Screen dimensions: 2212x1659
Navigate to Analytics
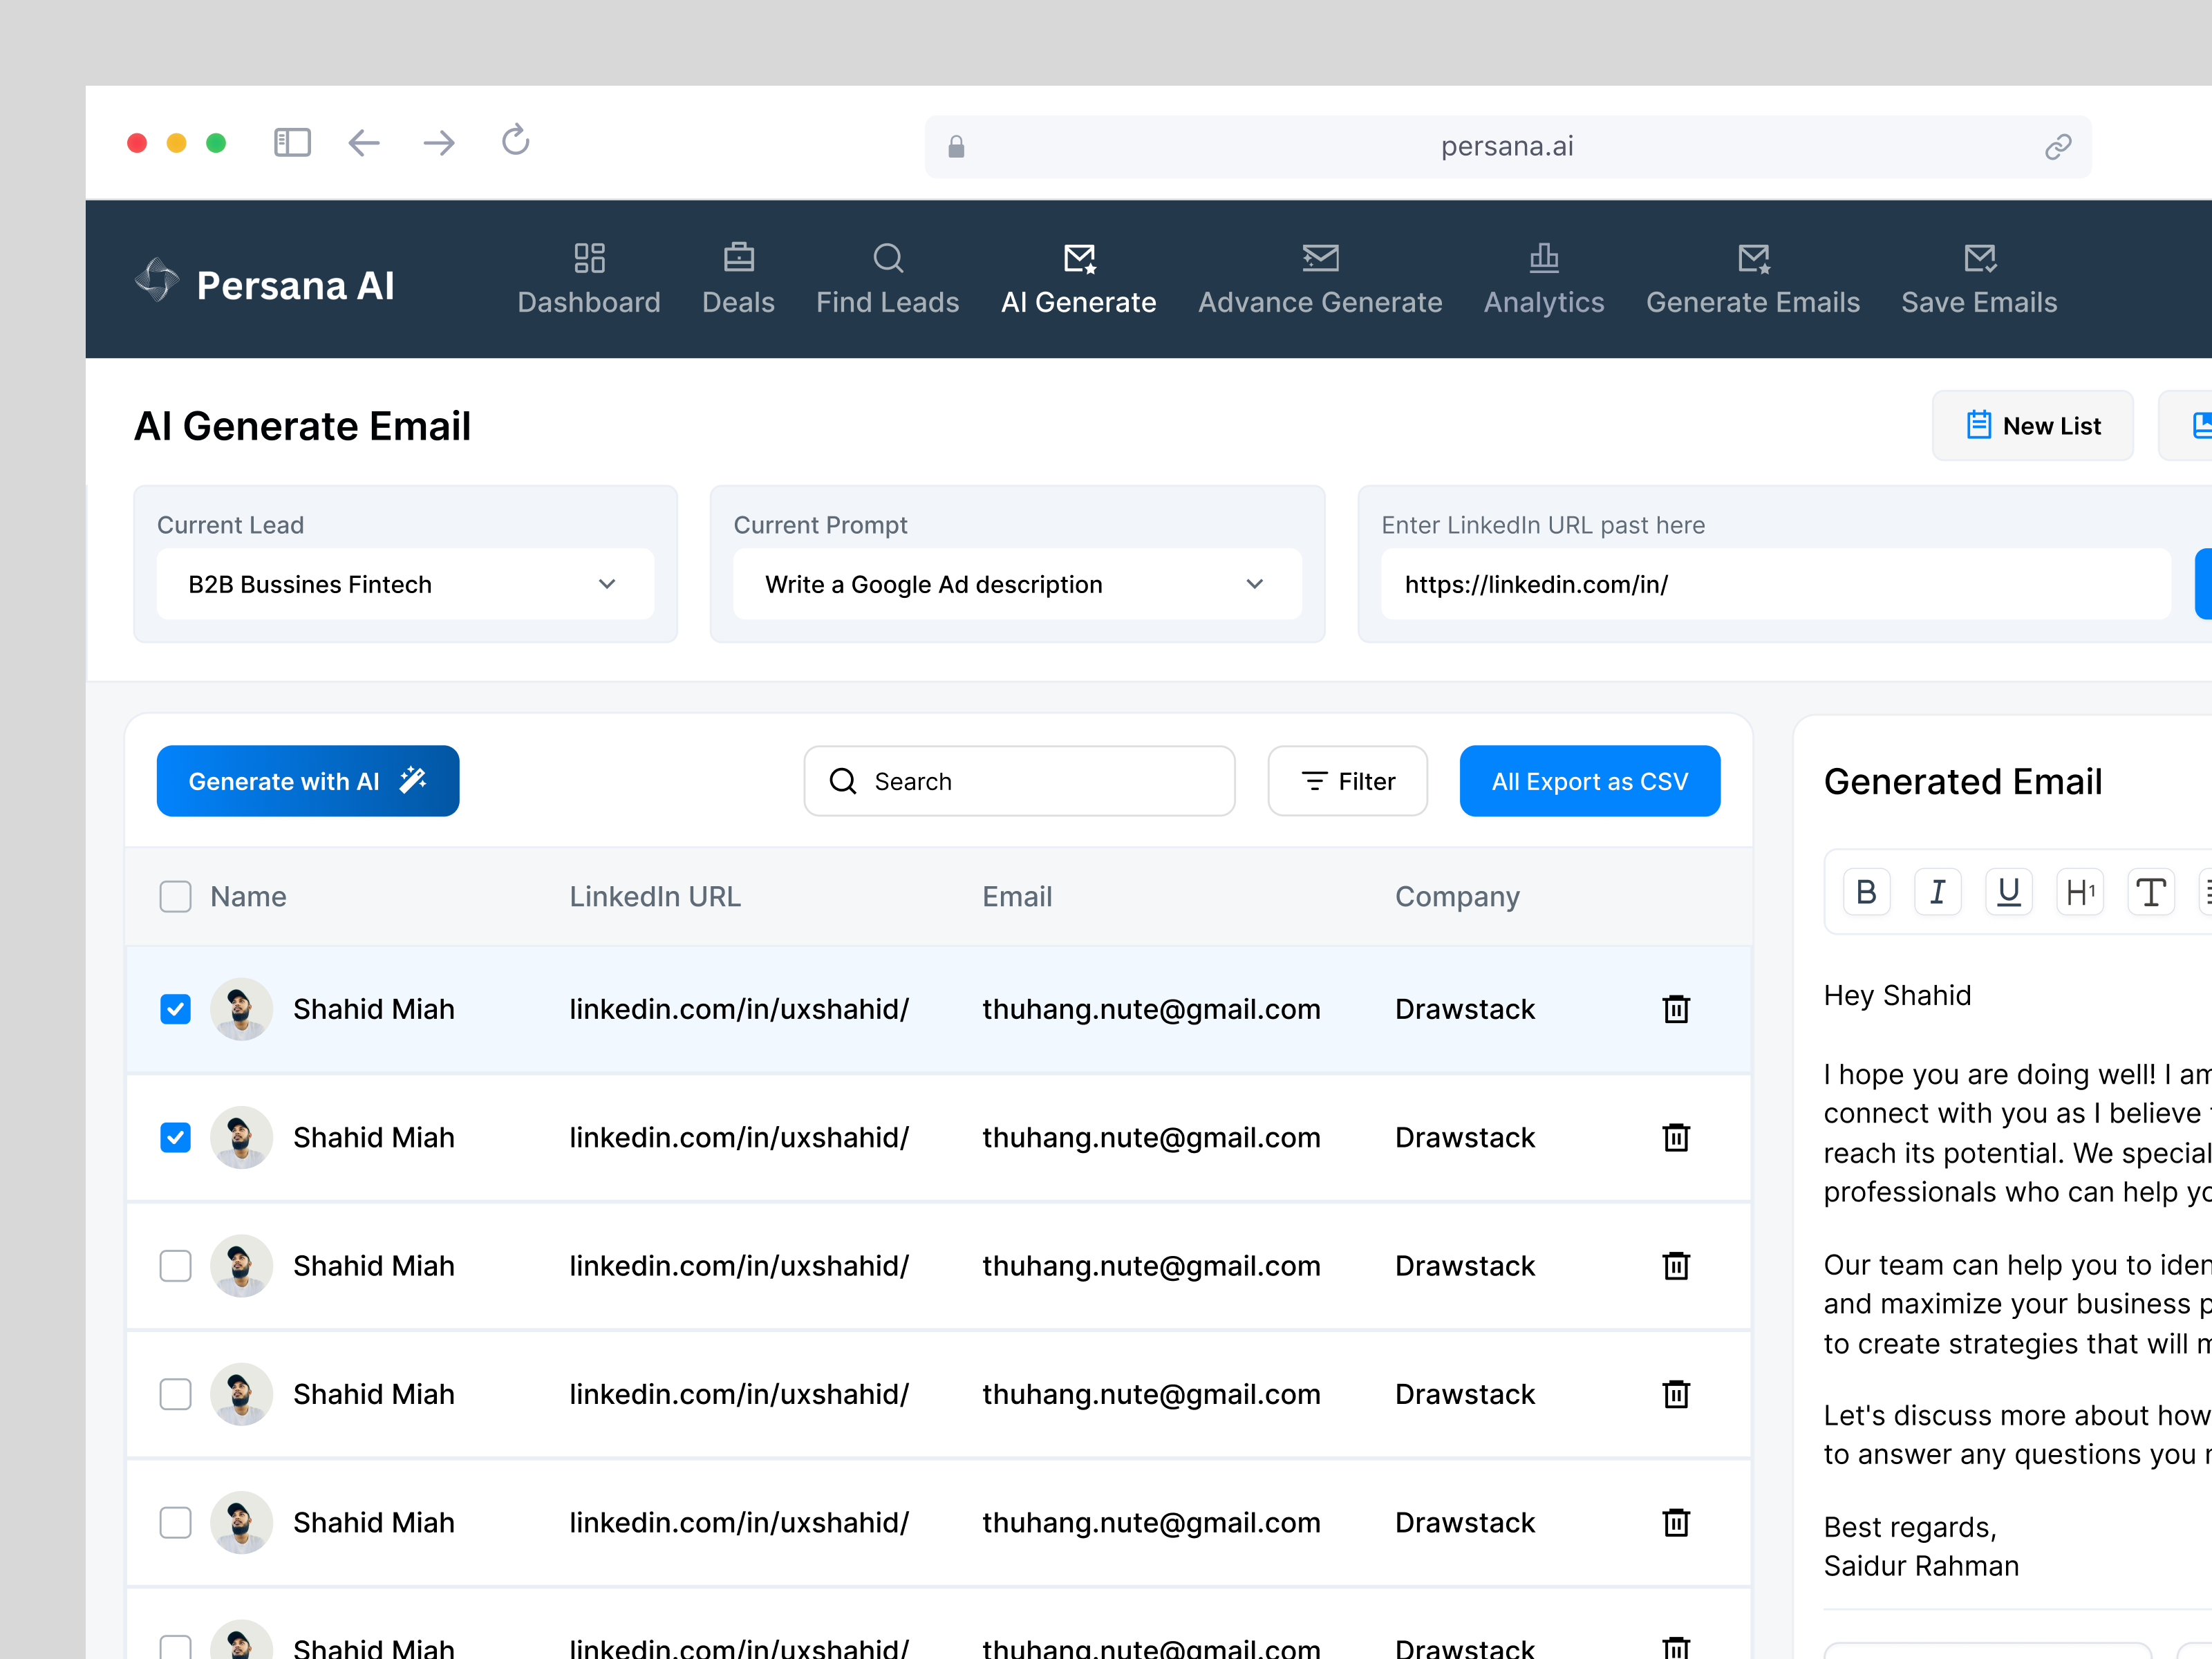pos(1543,280)
